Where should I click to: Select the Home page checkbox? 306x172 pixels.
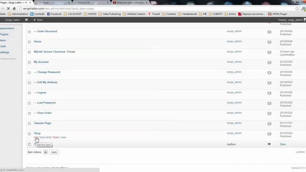click(29, 42)
